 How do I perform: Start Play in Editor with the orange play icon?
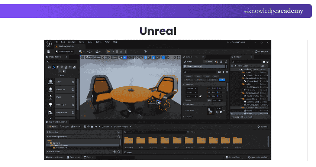pyautogui.click(x=109, y=52)
